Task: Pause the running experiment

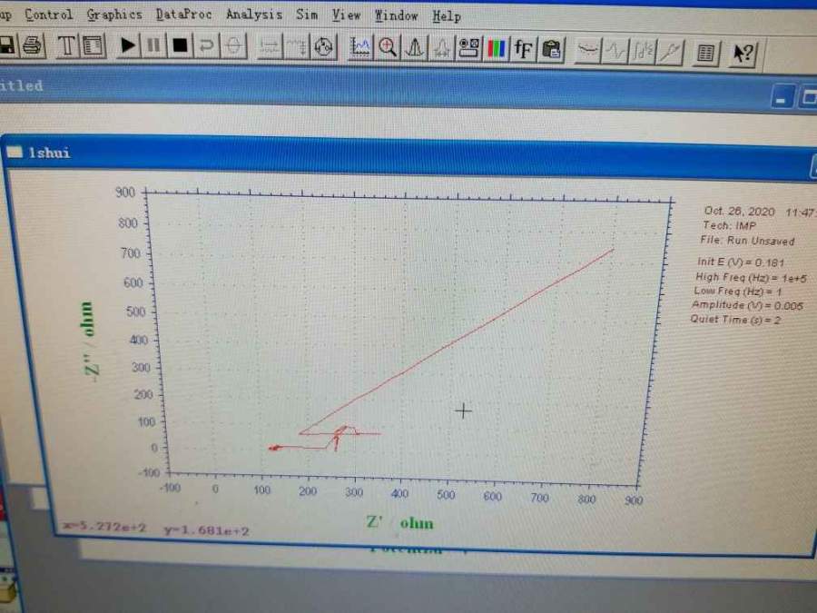Action: (x=154, y=45)
